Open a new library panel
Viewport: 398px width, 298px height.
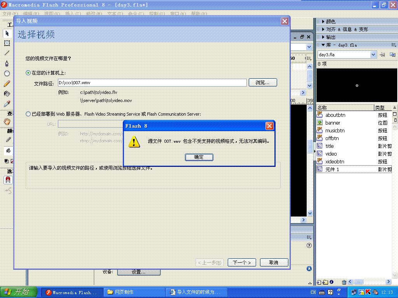click(x=393, y=54)
